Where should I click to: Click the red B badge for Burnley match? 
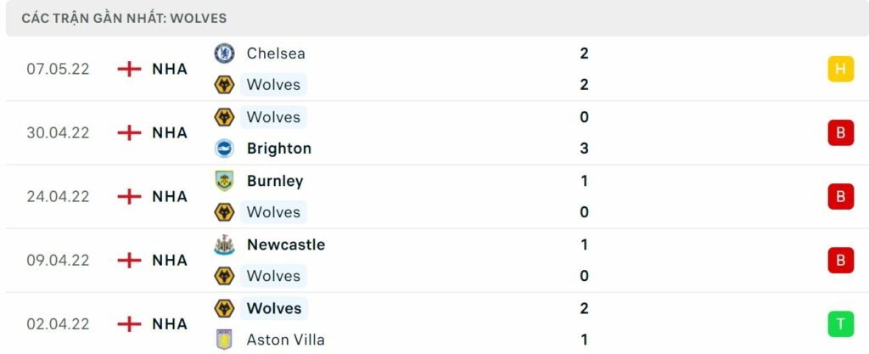coord(840,196)
